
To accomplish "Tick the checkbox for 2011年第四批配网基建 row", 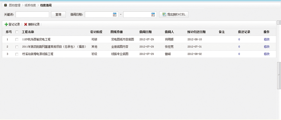I will [x=17, y=47].
